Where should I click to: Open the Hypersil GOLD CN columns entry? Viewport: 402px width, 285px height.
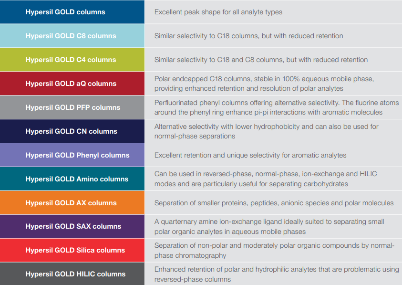[71, 131]
